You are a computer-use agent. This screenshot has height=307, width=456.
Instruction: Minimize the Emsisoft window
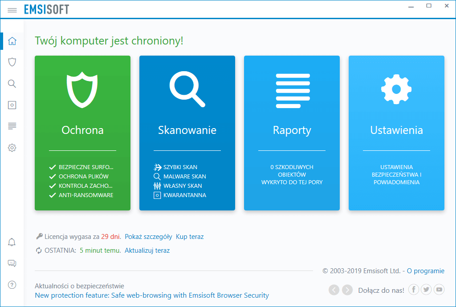coord(411,6)
